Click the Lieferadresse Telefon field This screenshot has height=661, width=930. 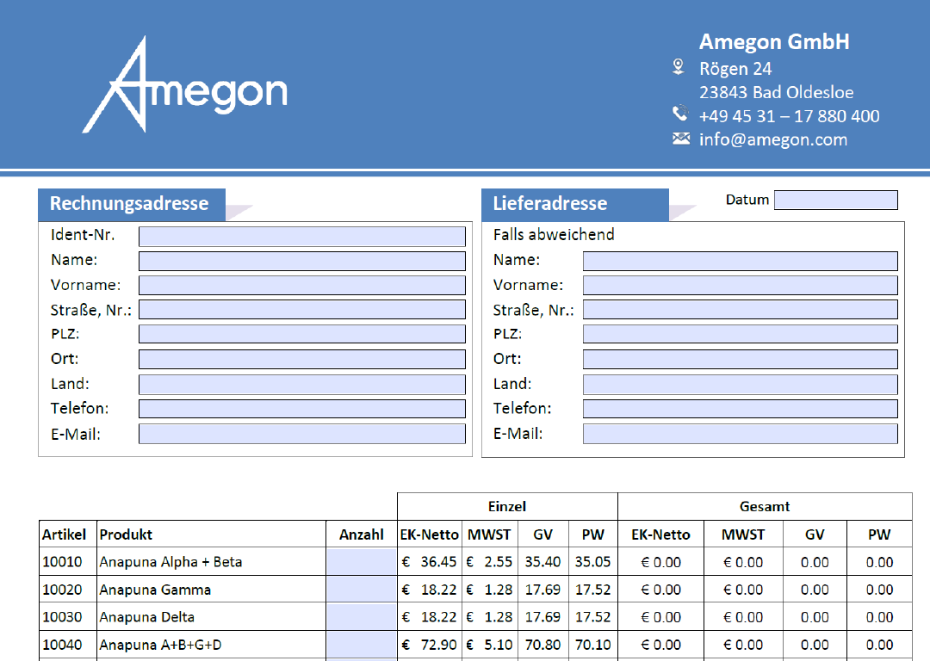[740, 409]
